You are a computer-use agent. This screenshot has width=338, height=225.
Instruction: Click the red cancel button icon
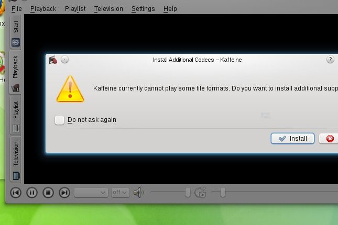coord(330,139)
